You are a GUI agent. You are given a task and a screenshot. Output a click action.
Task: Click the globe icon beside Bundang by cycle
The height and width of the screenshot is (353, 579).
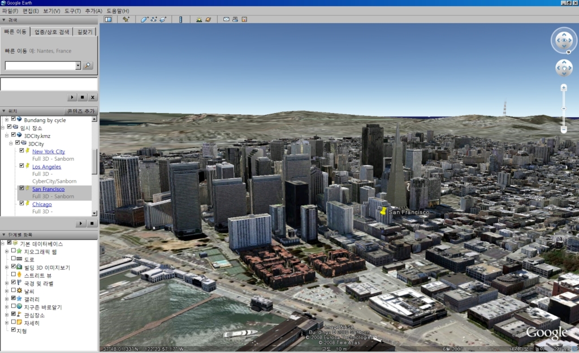[19, 119]
